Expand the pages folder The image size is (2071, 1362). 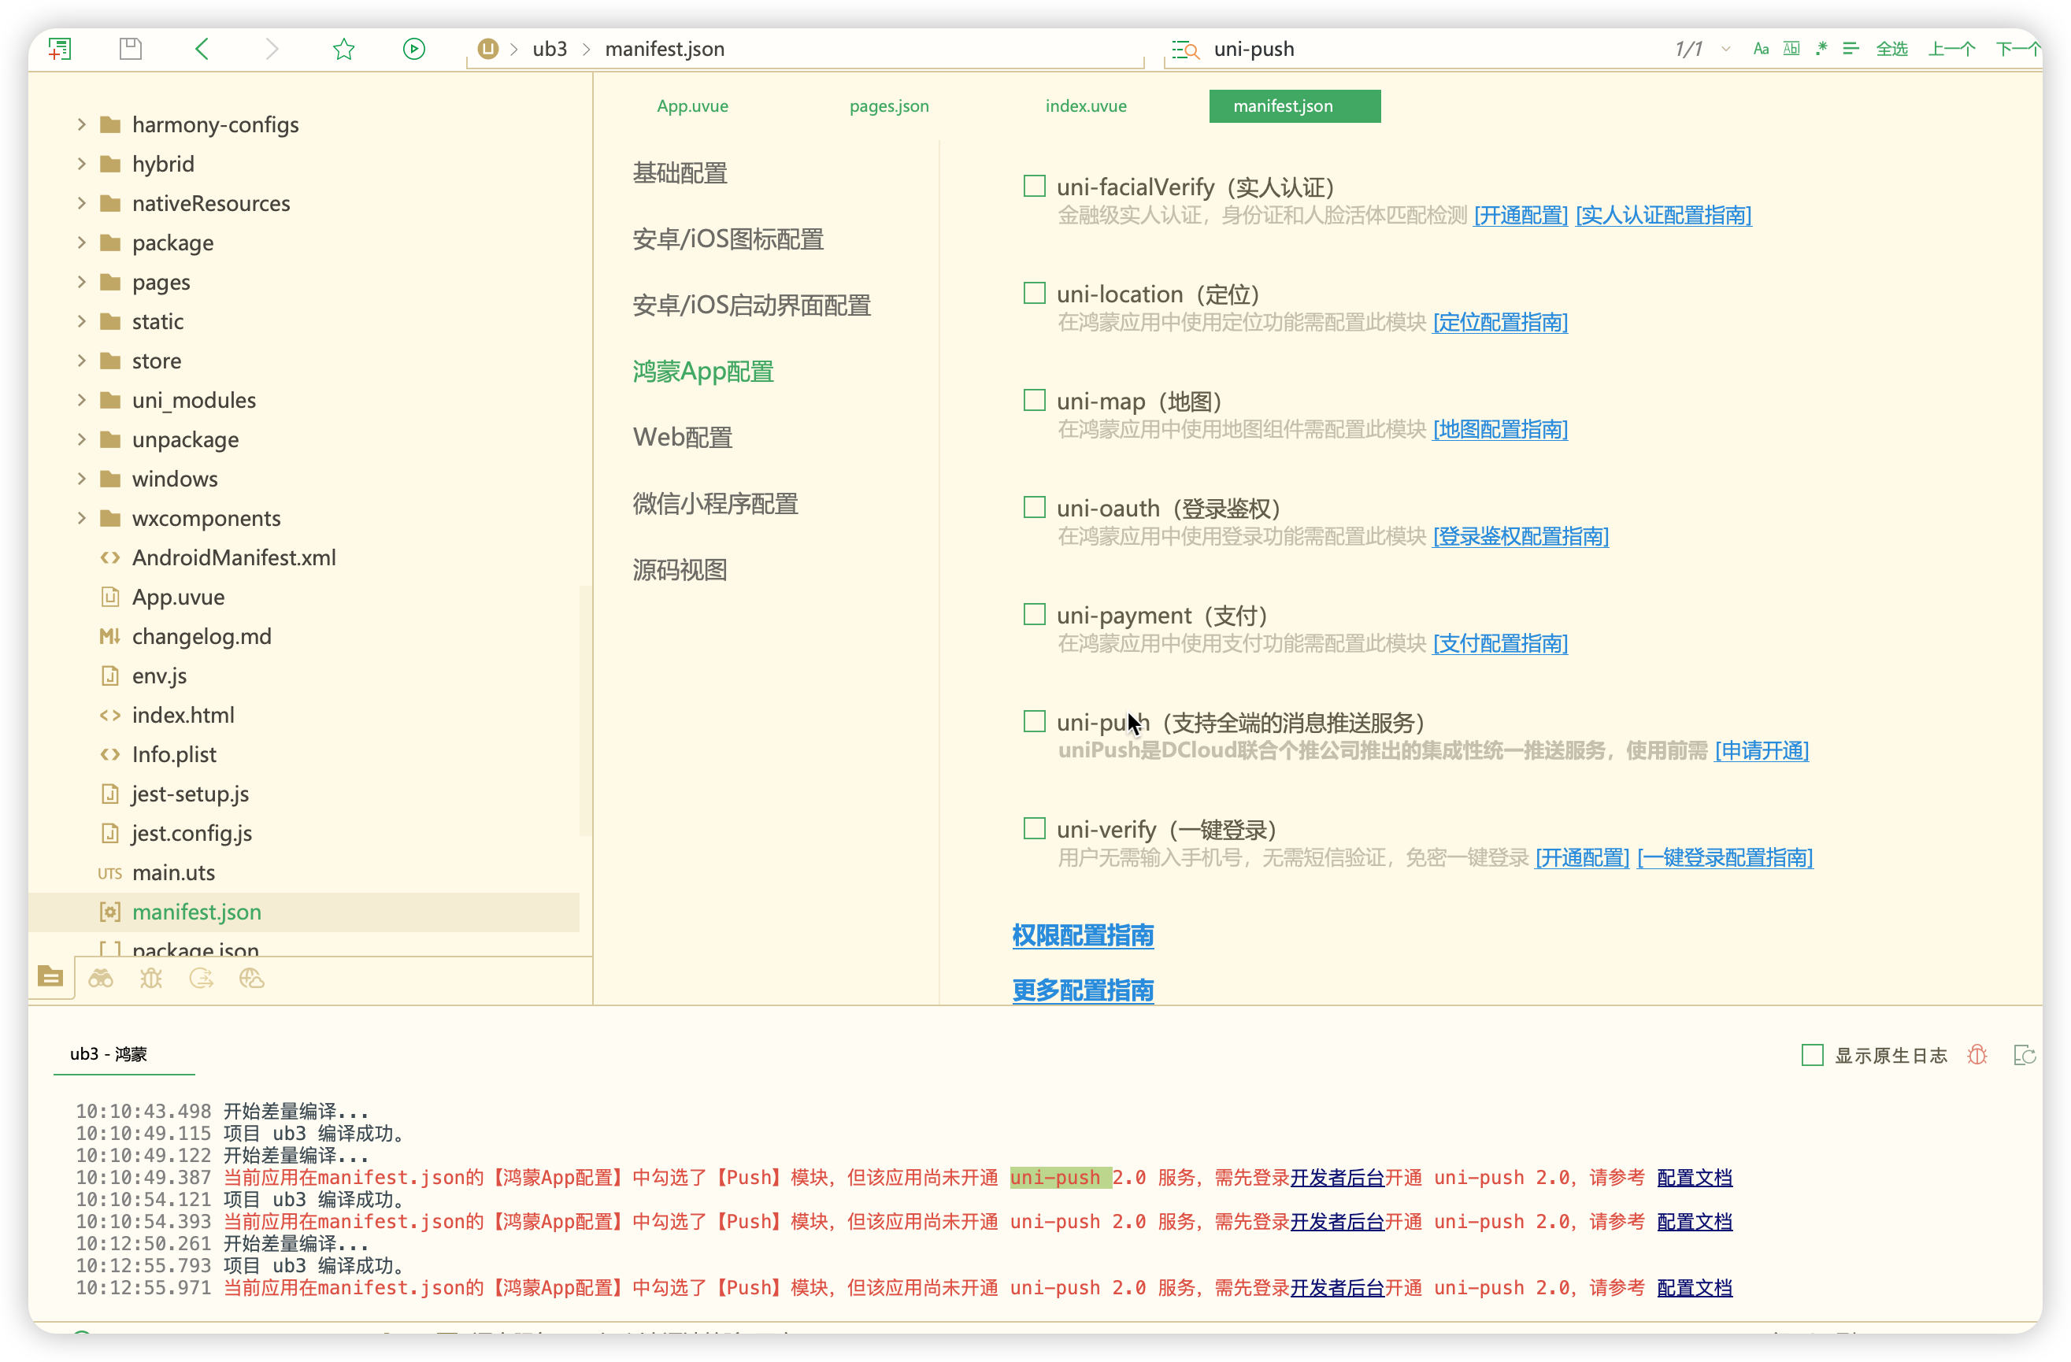(82, 282)
